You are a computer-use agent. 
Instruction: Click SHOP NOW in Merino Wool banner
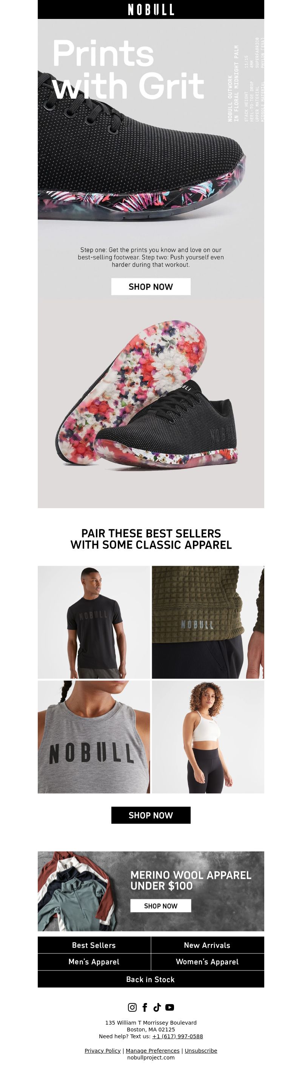[160, 906]
